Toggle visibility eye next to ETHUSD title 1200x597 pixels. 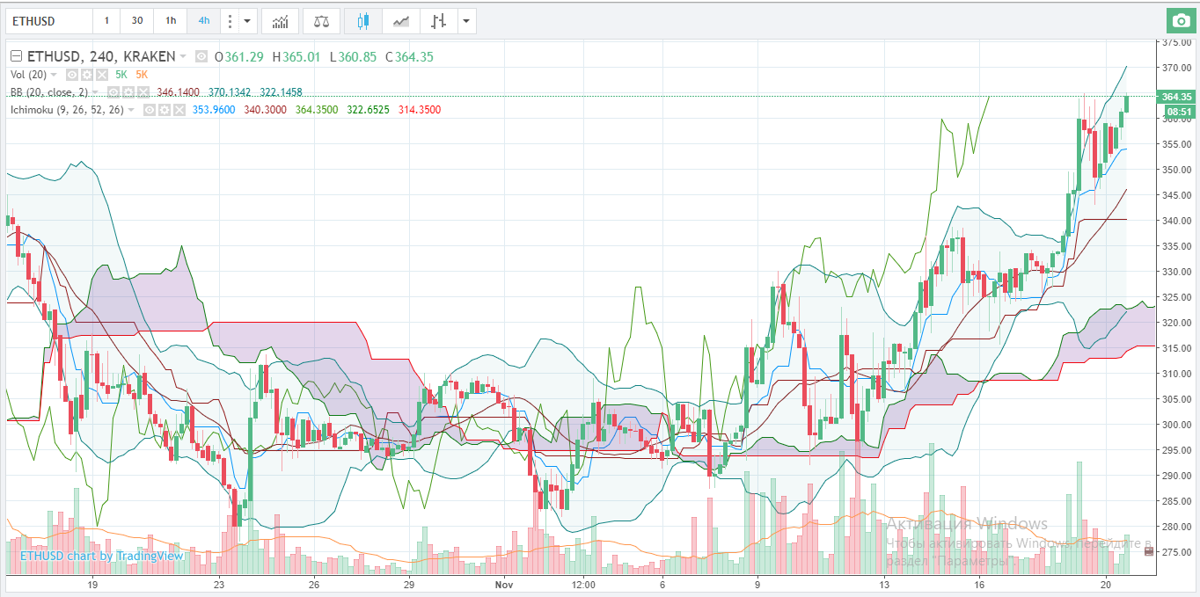(201, 57)
